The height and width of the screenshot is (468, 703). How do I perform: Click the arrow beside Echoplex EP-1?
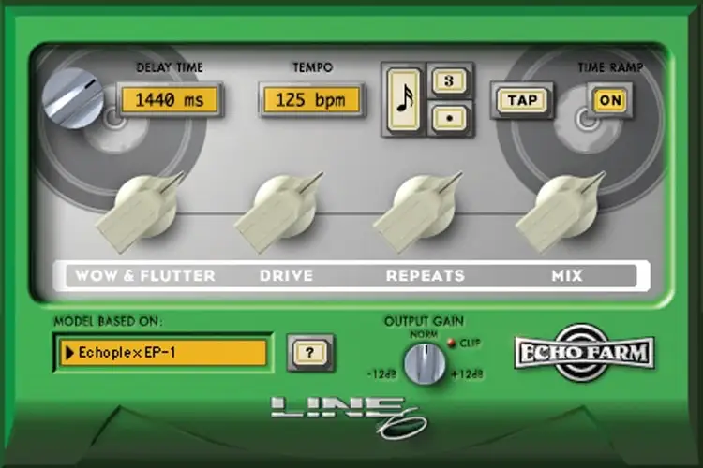point(69,353)
